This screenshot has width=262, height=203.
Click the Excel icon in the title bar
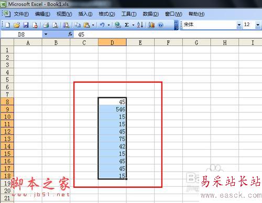pyautogui.click(x=3, y=4)
